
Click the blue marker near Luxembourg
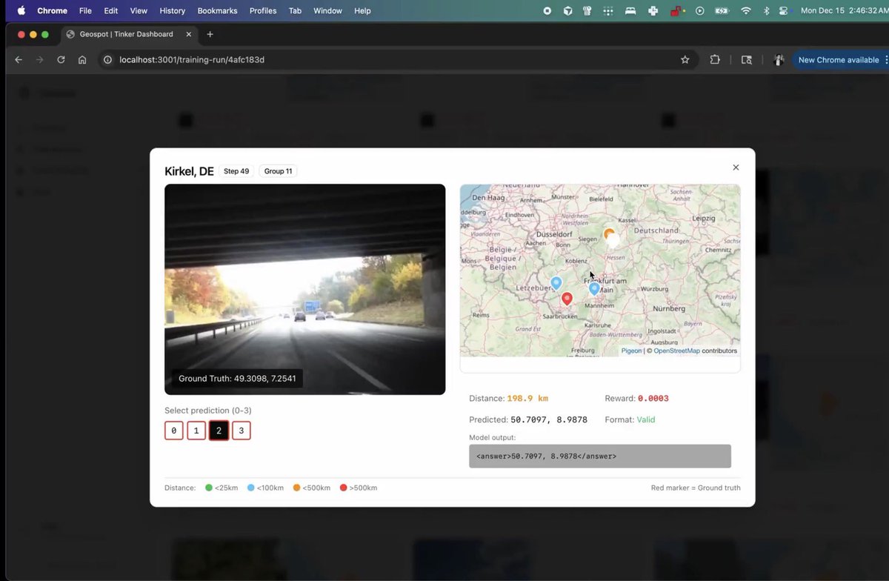pyautogui.click(x=556, y=283)
